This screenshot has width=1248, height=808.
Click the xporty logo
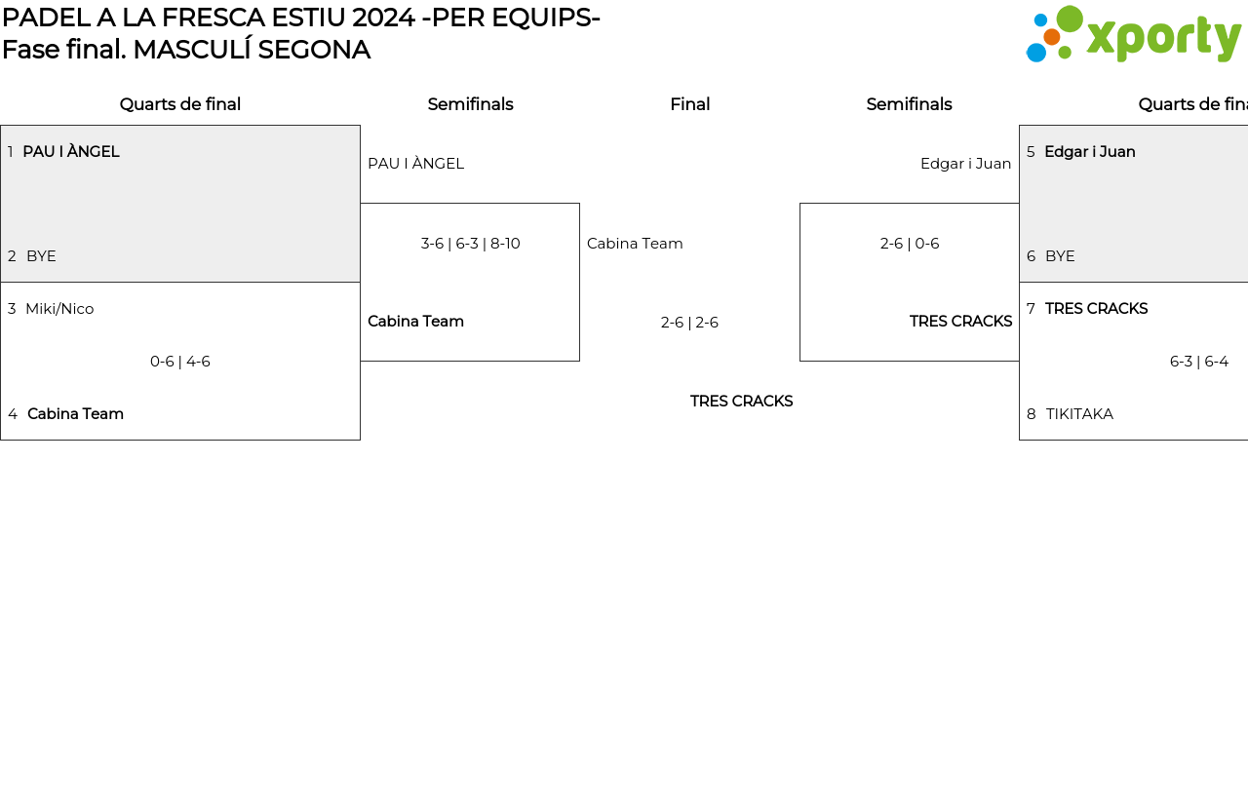1133,35
